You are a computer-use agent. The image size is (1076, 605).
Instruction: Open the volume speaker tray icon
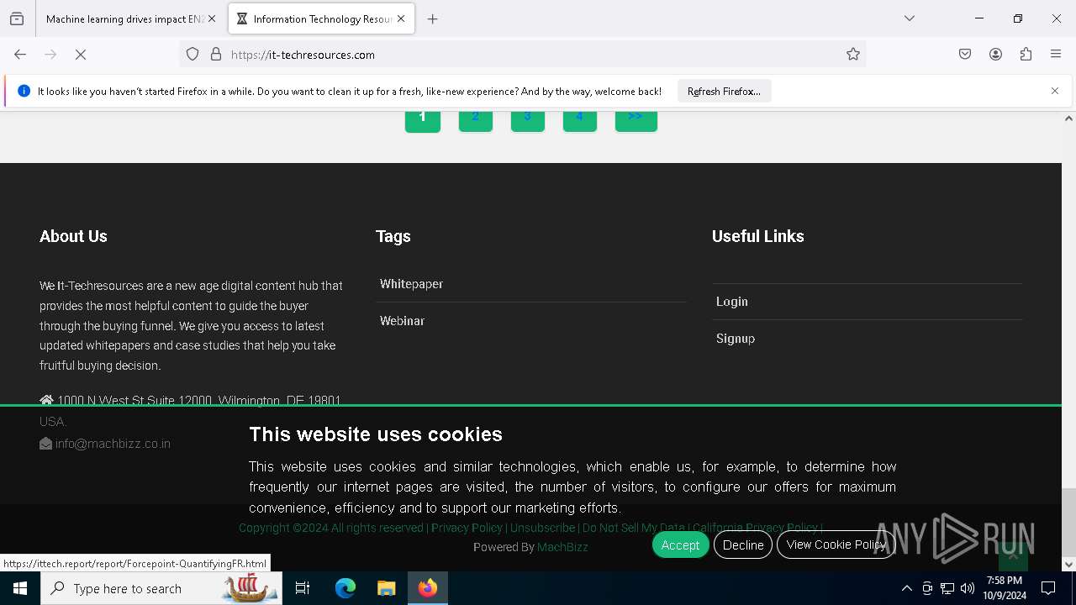(x=968, y=588)
